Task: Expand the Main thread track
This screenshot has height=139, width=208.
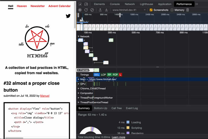Action: pos(78,79)
